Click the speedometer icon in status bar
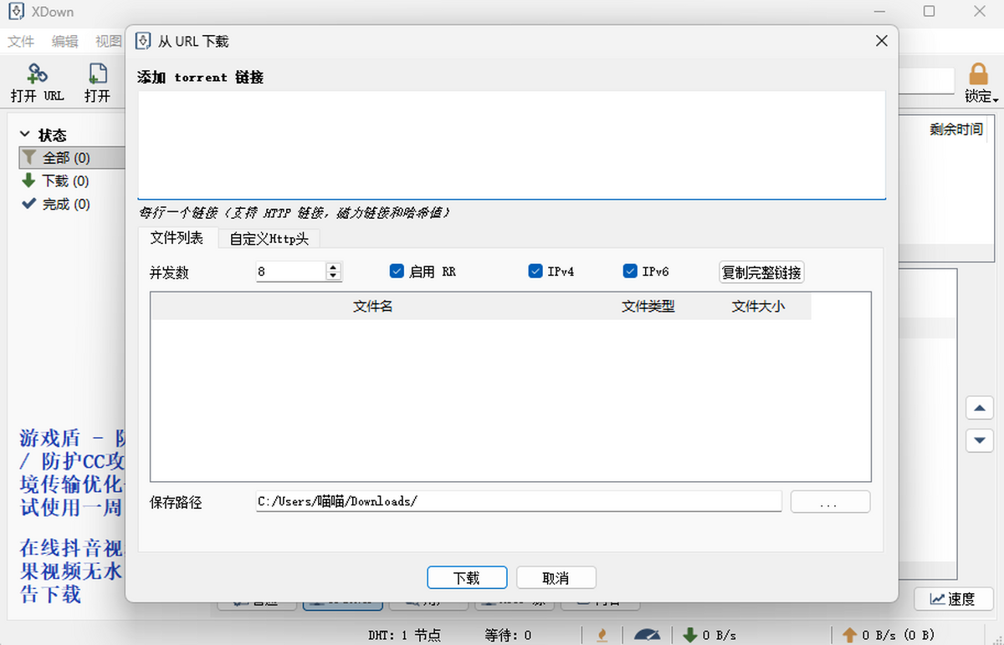Image resolution: width=1004 pixels, height=645 pixels. [x=648, y=635]
